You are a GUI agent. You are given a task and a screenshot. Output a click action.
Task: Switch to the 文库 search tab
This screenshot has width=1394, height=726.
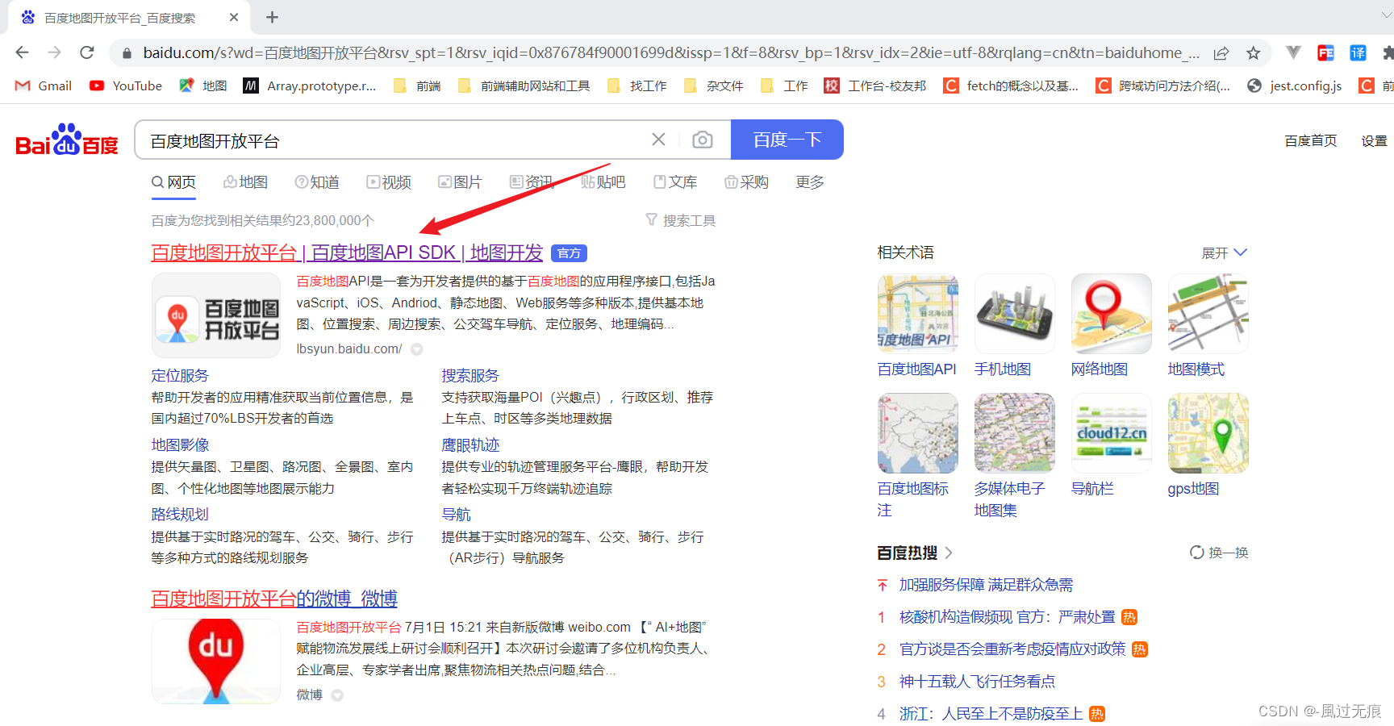pyautogui.click(x=675, y=182)
